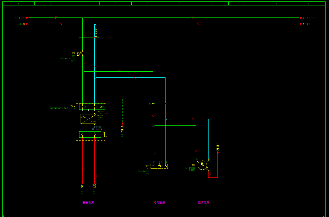
Task: Click terminal 1 of terminal strip X1
Action: (153, 103)
